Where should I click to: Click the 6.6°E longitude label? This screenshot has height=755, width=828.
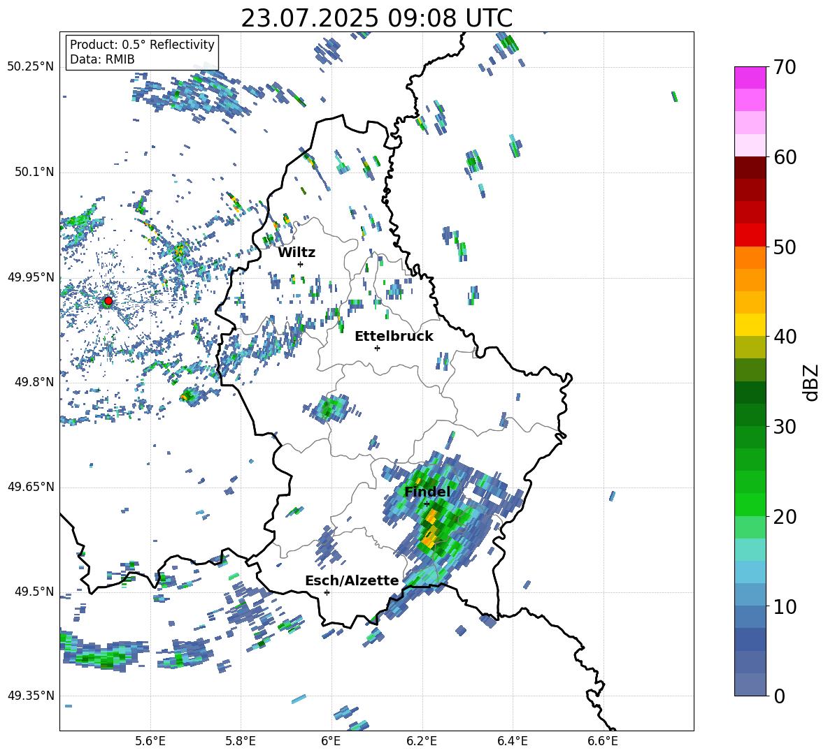pos(603,742)
